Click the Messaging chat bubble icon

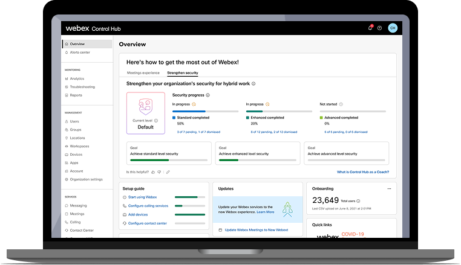(x=67, y=205)
